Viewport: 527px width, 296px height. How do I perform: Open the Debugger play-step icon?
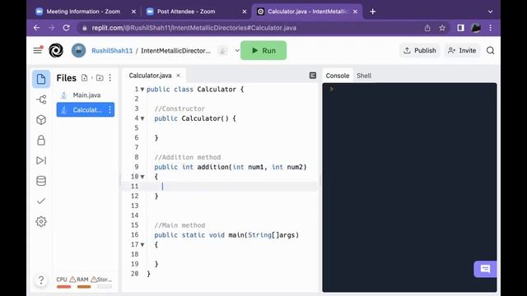coord(41,160)
